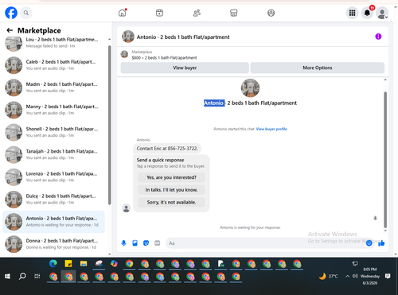Open Windows taskbar search
This screenshot has width=398, height=295.
[x=22, y=277]
